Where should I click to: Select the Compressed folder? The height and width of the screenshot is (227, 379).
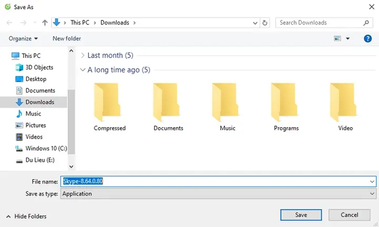pos(109,107)
